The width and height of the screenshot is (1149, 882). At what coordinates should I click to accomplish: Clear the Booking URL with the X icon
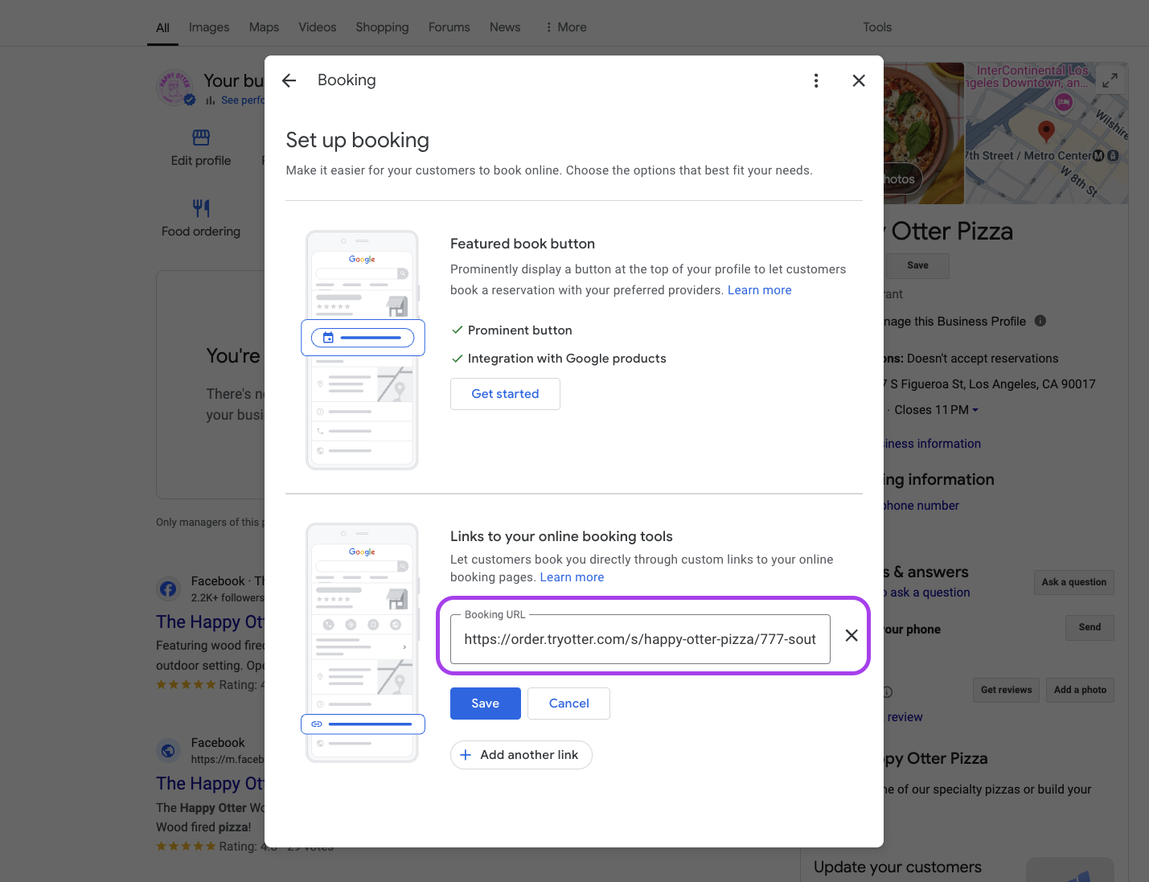851,635
